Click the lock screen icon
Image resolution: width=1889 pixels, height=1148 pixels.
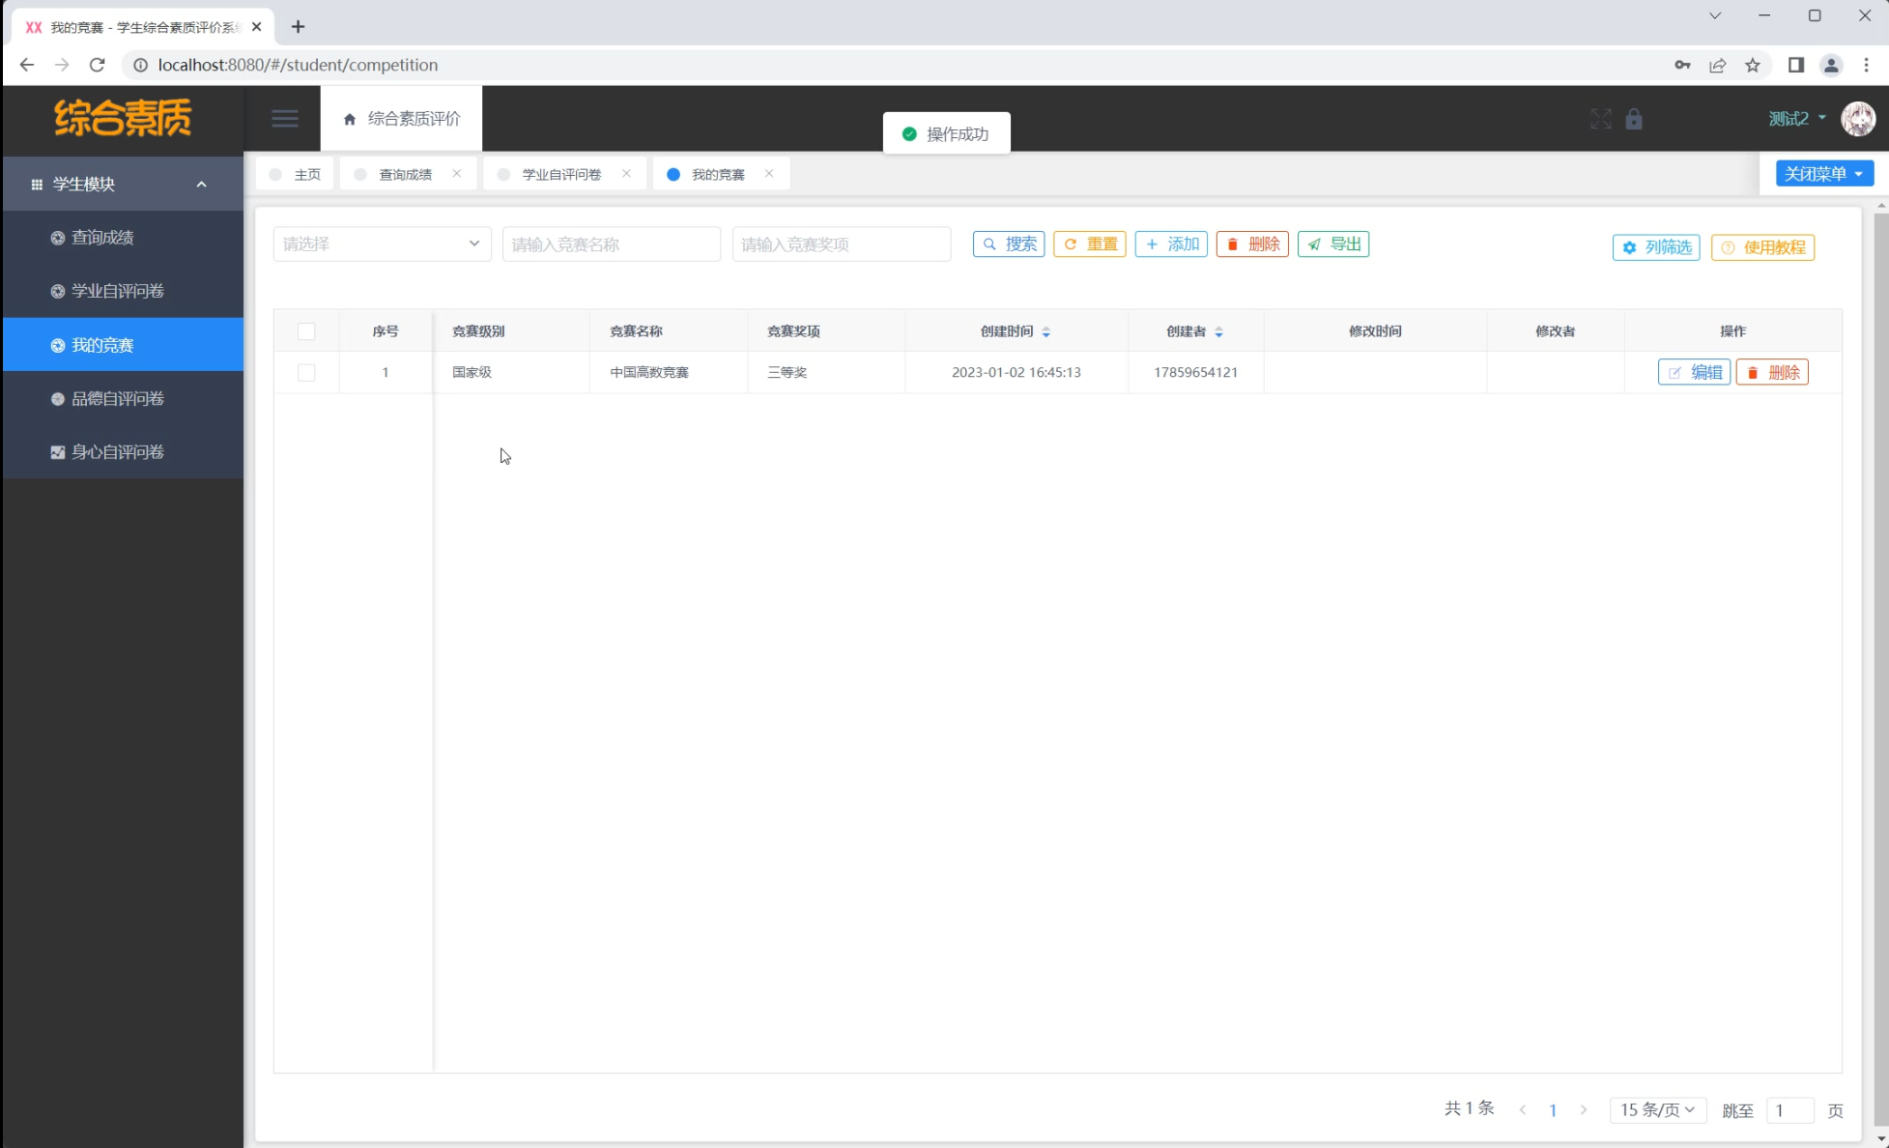(1634, 119)
